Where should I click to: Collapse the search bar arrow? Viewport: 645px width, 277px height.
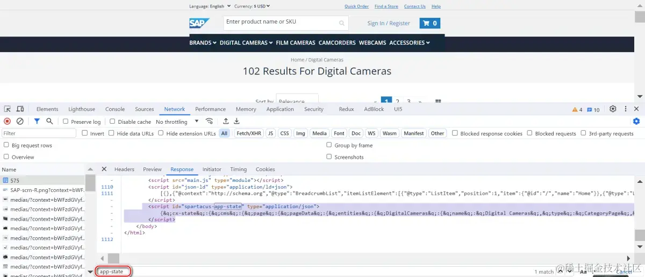(x=90, y=272)
